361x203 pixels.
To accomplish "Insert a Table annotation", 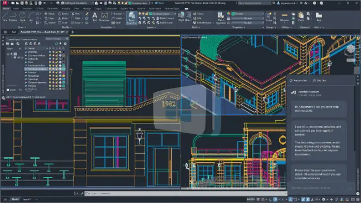I will coord(116,23).
